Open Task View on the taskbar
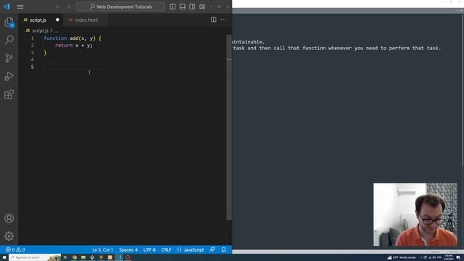This screenshot has height=261, width=464. pos(65,257)
